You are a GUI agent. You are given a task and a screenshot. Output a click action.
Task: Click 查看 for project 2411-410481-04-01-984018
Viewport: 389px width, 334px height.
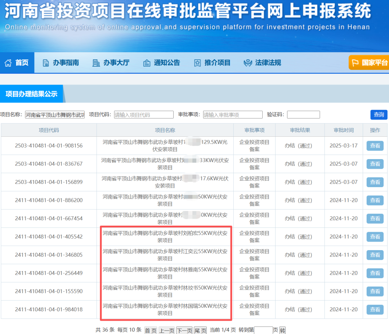coord(375,310)
